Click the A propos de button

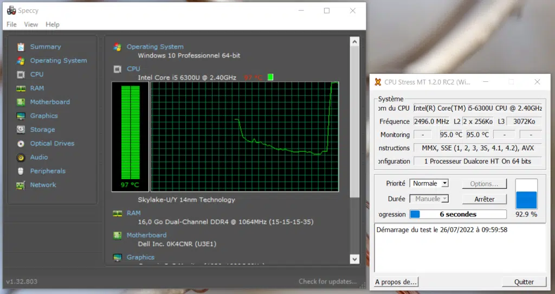pyautogui.click(x=396, y=282)
